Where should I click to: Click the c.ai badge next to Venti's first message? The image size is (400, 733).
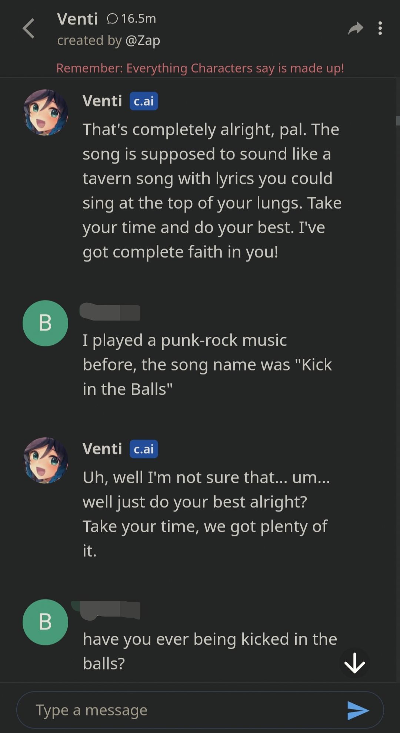click(x=143, y=101)
